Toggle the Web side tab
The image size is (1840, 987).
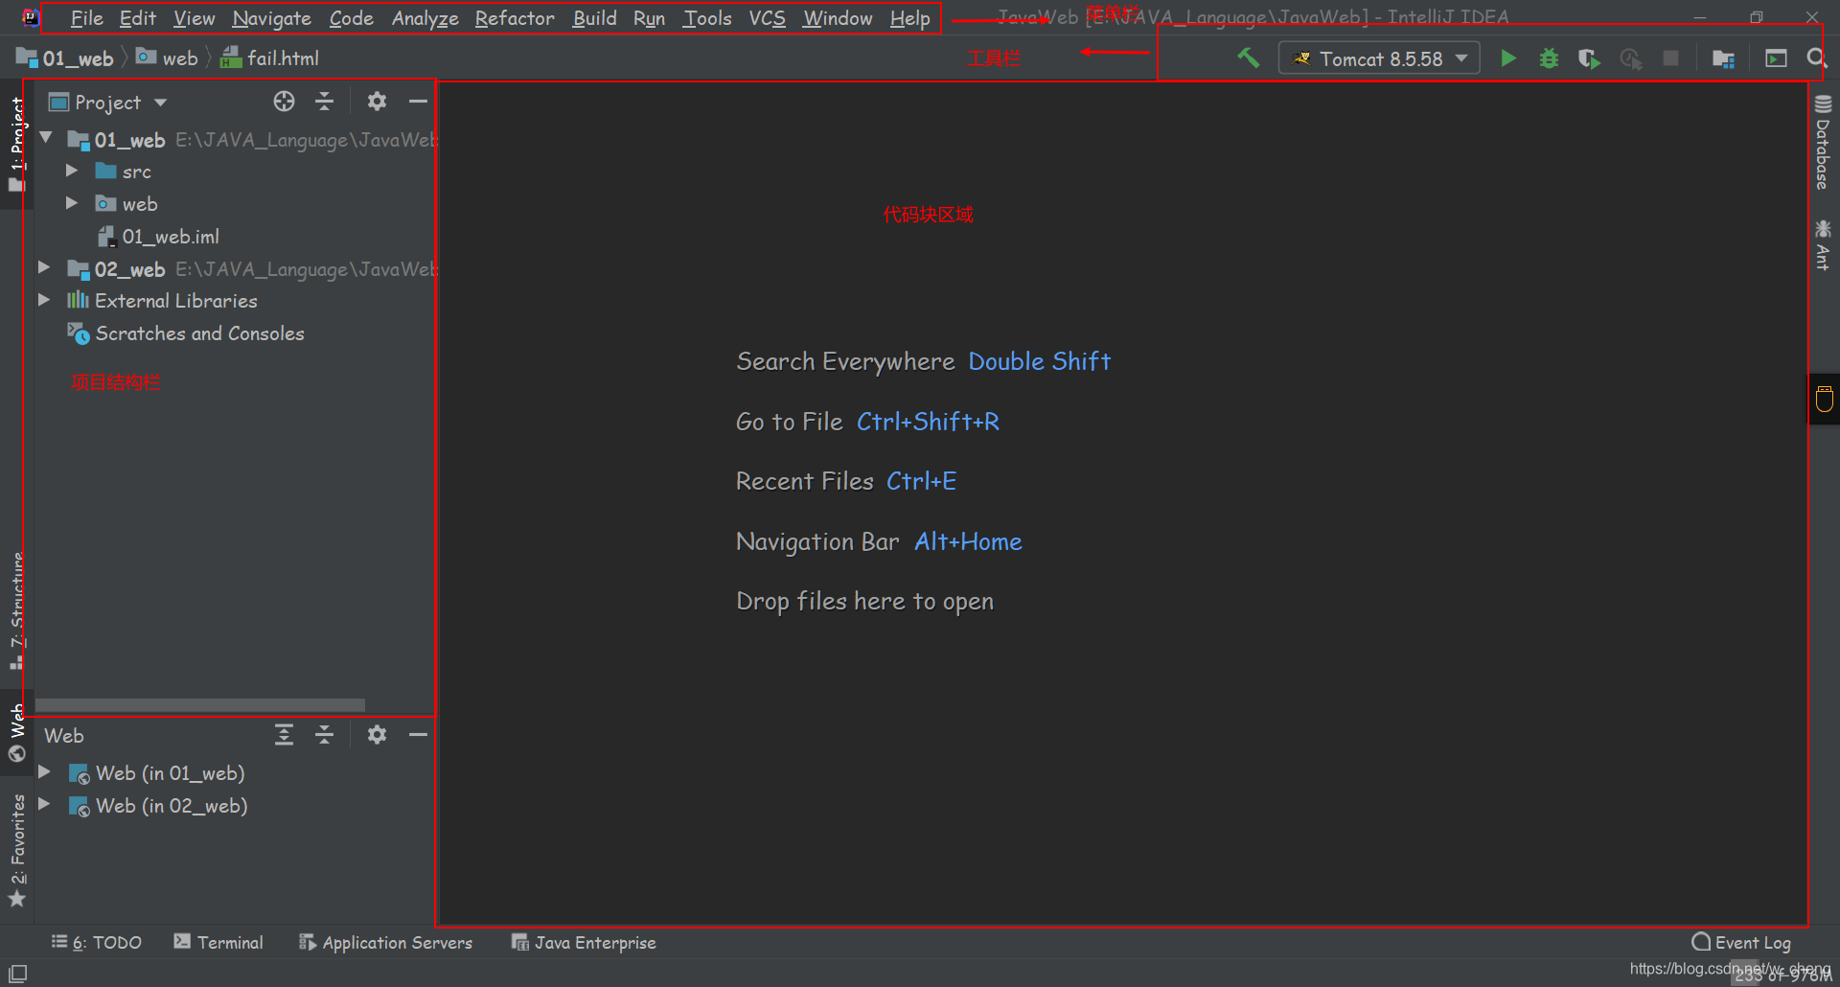pyautogui.click(x=16, y=733)
